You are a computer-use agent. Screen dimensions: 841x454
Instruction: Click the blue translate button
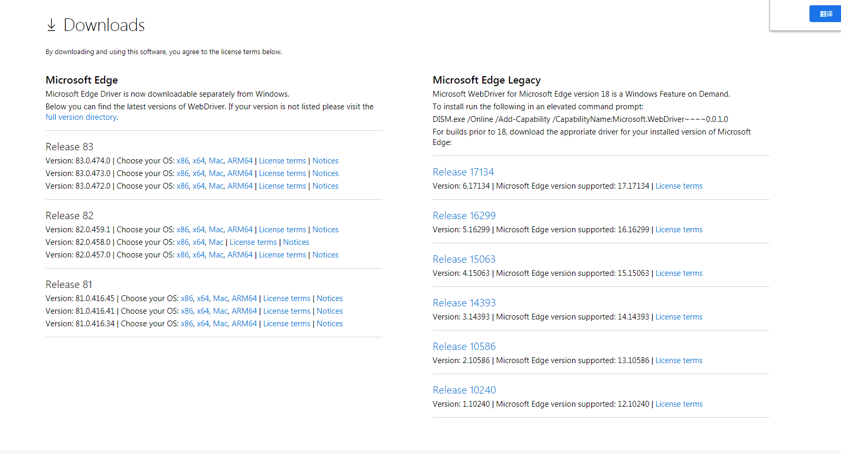pos(825,14)
